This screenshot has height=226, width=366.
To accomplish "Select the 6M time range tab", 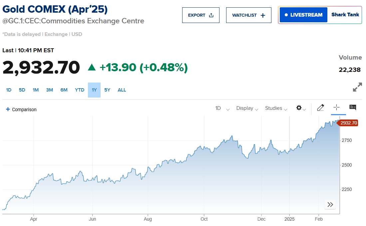I will coord(64,90).
